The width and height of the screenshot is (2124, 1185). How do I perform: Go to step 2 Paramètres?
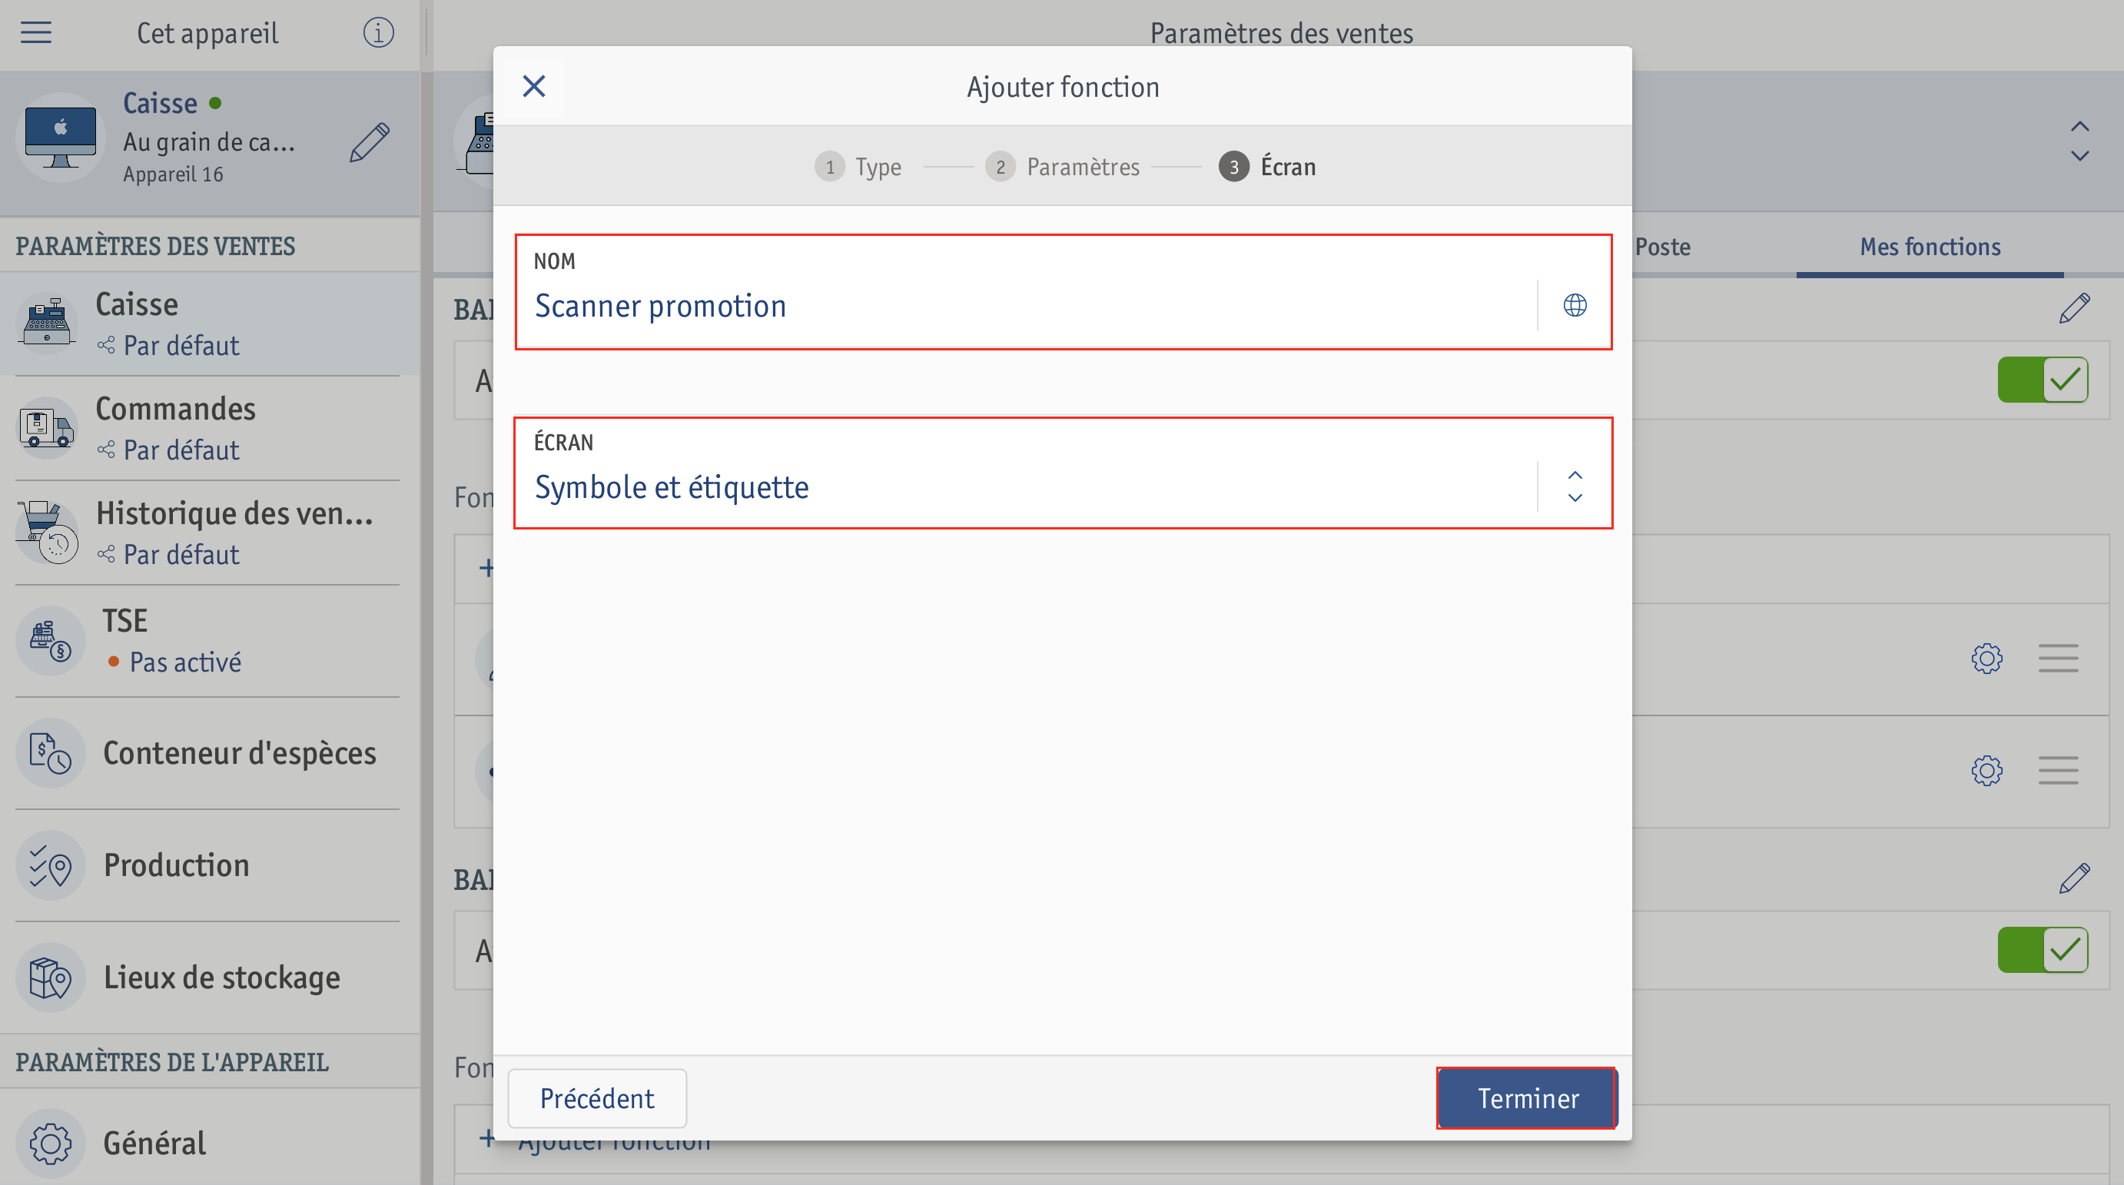point(1062,167)
